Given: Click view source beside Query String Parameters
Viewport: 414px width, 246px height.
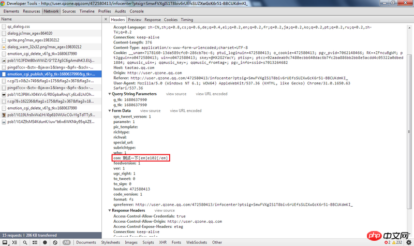Looking at the screenshot, I should [x=176, y=94].
